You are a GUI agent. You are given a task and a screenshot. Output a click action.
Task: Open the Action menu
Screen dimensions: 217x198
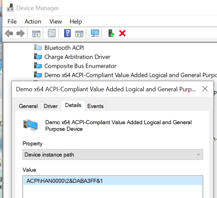(x=33, y=22)
